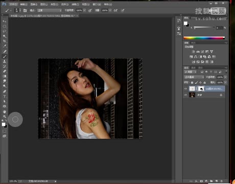
Task: Select the Elliptical Marquee tool
Action: [5, 27]
